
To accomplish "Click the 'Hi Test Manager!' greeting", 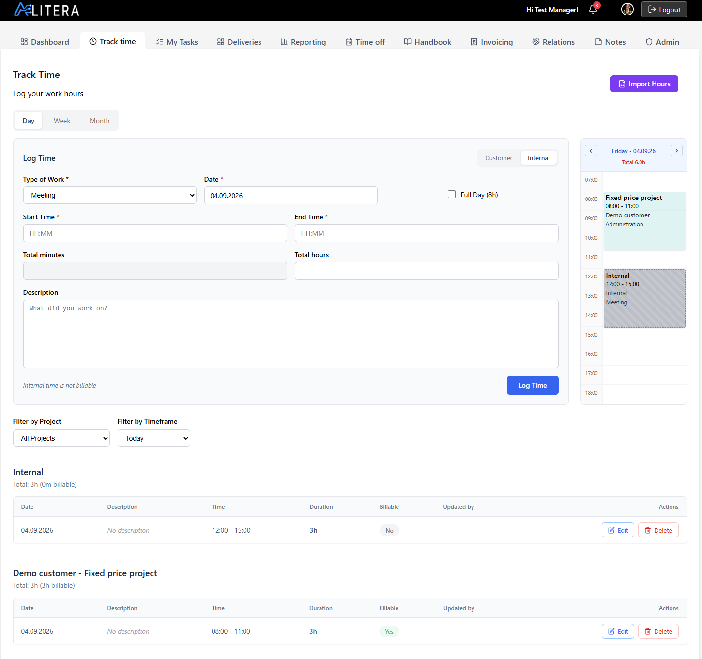I will [552, 10].
